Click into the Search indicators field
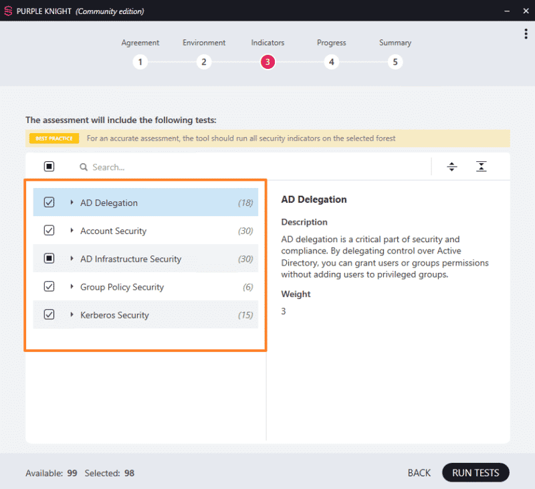The image size is (535, 489). pos(253,167)
